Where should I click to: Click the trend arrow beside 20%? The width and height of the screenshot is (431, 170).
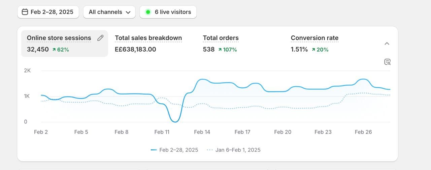(x=313, y=50)
